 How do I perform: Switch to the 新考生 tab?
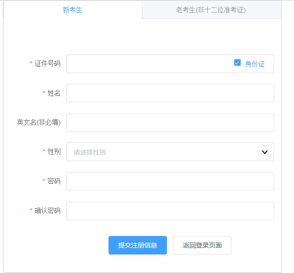pos(72,10)
